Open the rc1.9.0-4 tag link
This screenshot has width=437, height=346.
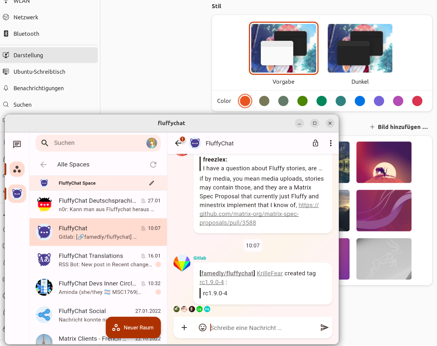click(212, 282)
